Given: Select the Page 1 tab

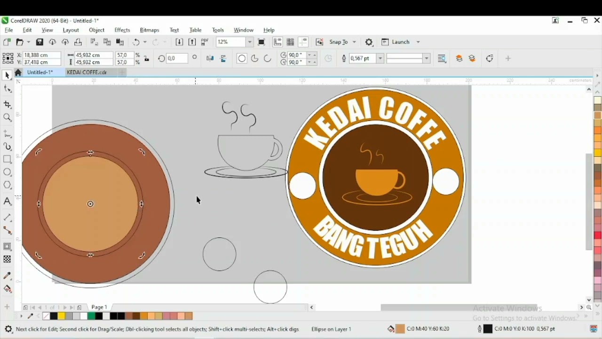Looking at the screenshot, I should pyautogui.click(x=99, y=307).
